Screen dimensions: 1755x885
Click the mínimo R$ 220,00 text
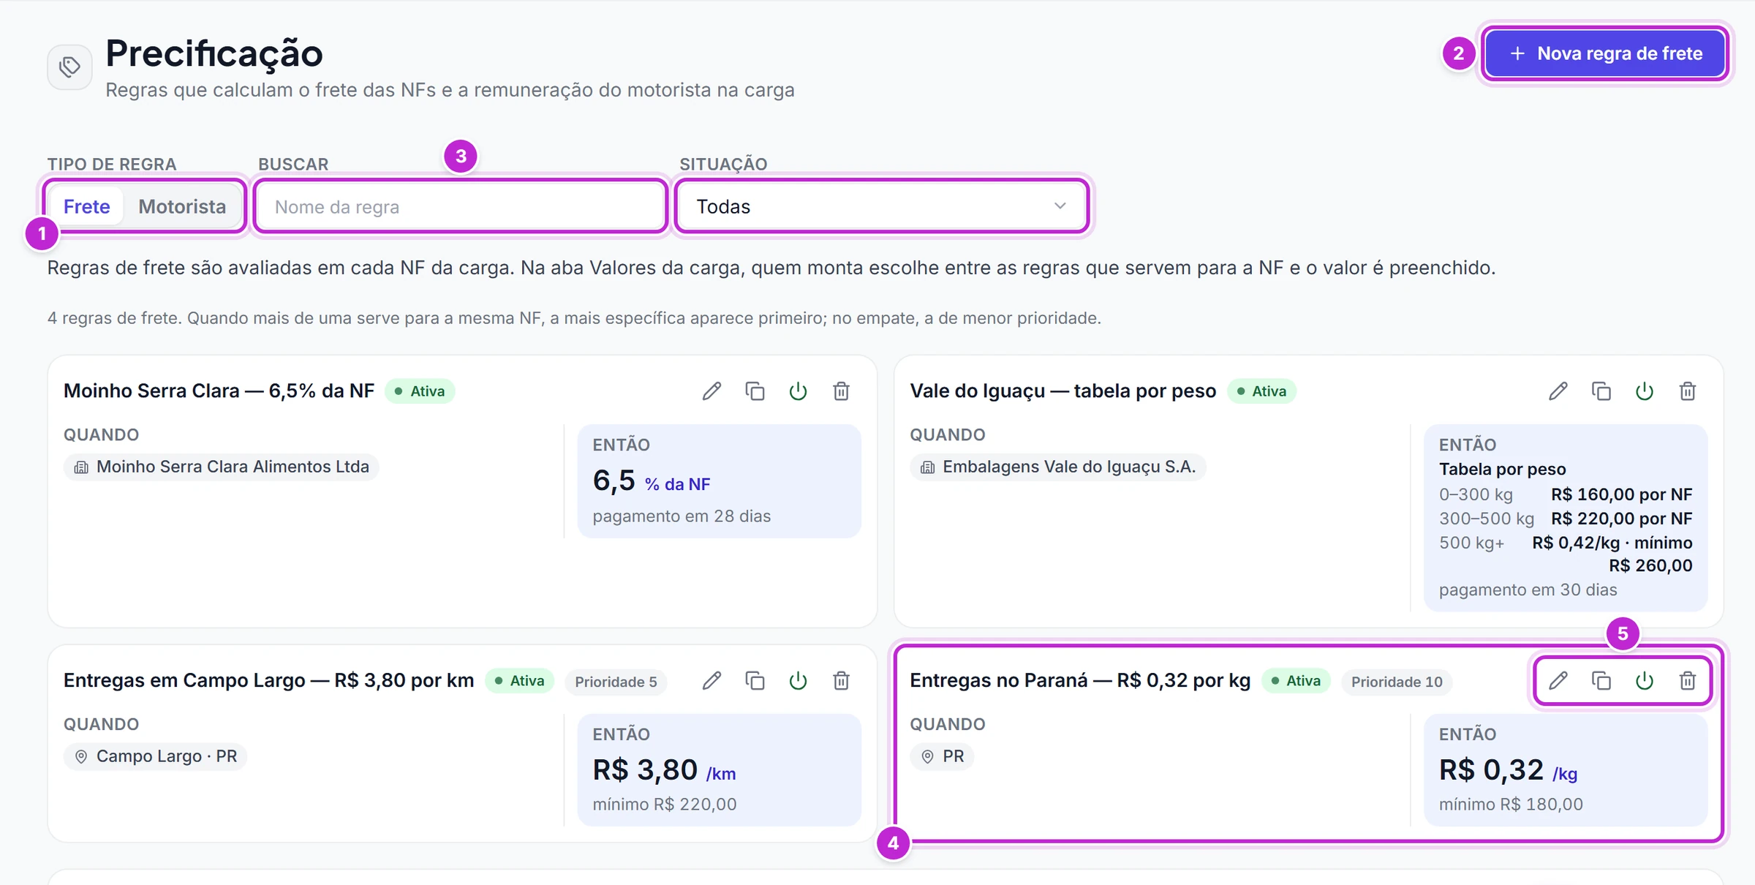665,805
